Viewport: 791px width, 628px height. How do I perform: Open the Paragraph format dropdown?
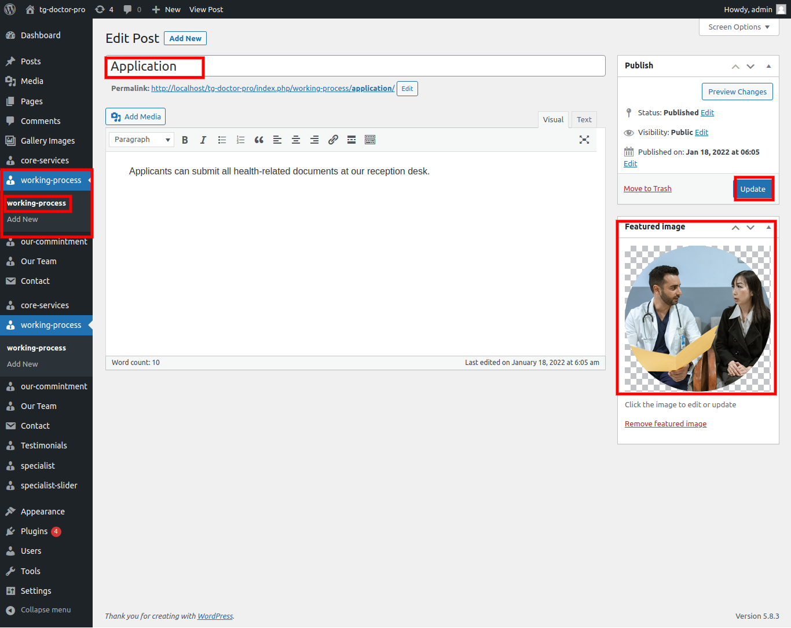coord(141,140)
